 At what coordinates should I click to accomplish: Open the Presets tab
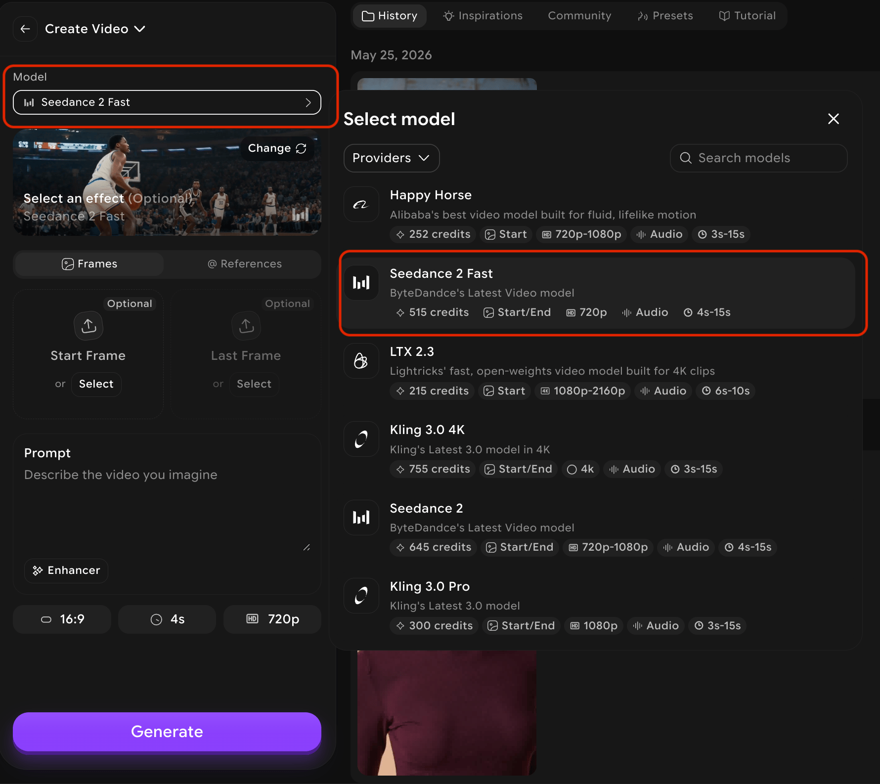pyautogui.click(x=665, y=16)
